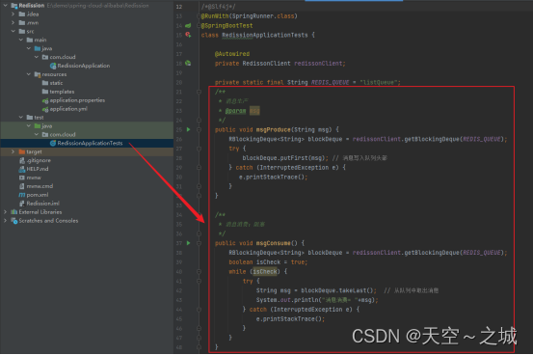Run msgProduce via its green gutter arrow

(x=188, y=129)
